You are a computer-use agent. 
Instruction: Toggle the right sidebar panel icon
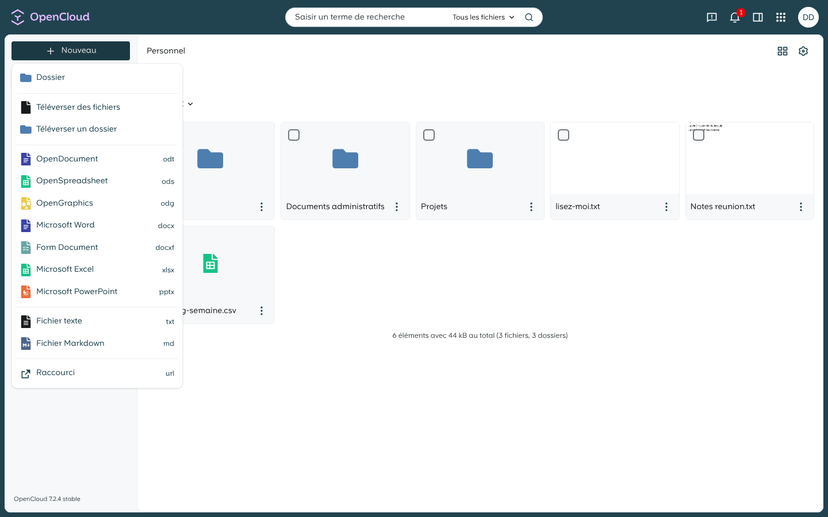(758, 17)
